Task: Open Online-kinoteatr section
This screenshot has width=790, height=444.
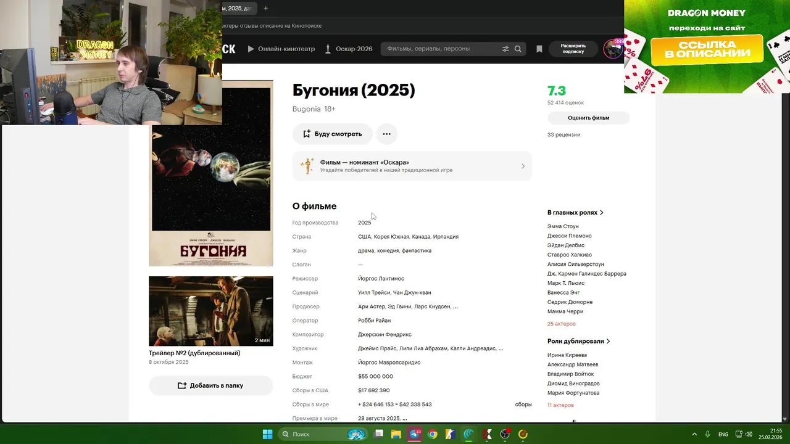Action: pos(281,49)
